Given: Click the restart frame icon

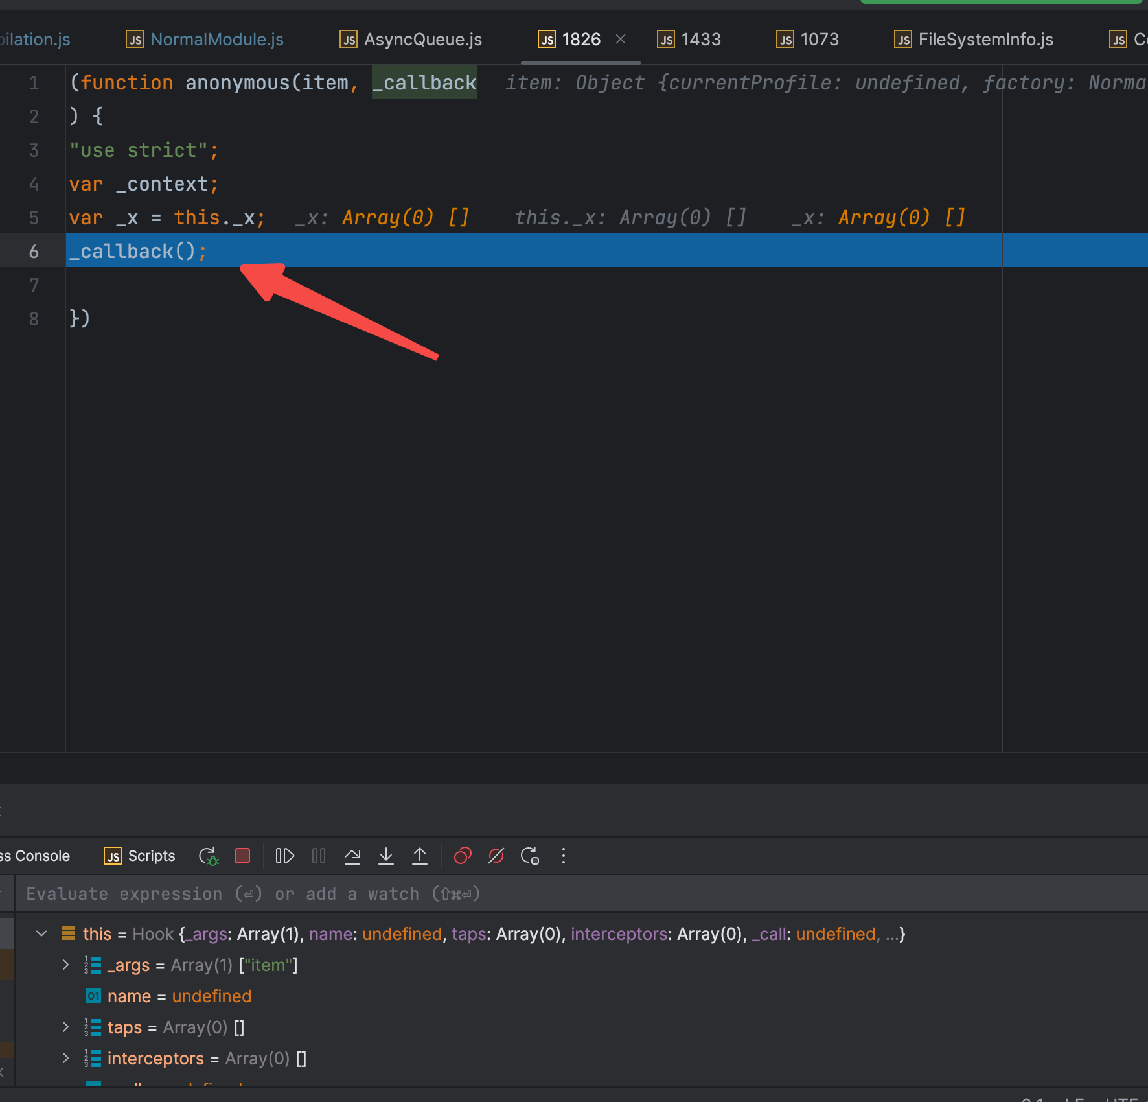Looking at the screenshot, I should click(530, 856).
